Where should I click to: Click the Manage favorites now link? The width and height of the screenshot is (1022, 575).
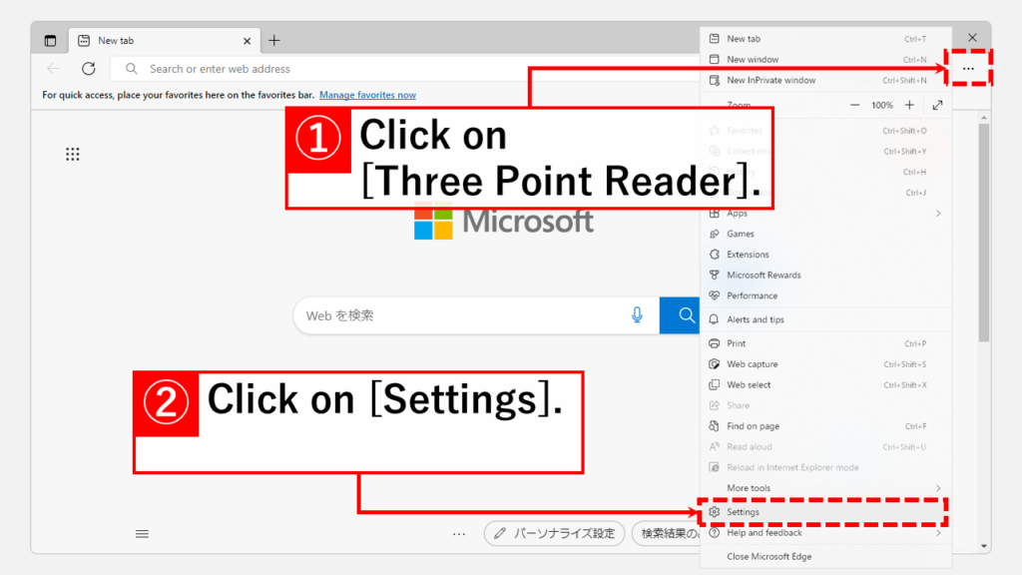[x=367, y=95]
